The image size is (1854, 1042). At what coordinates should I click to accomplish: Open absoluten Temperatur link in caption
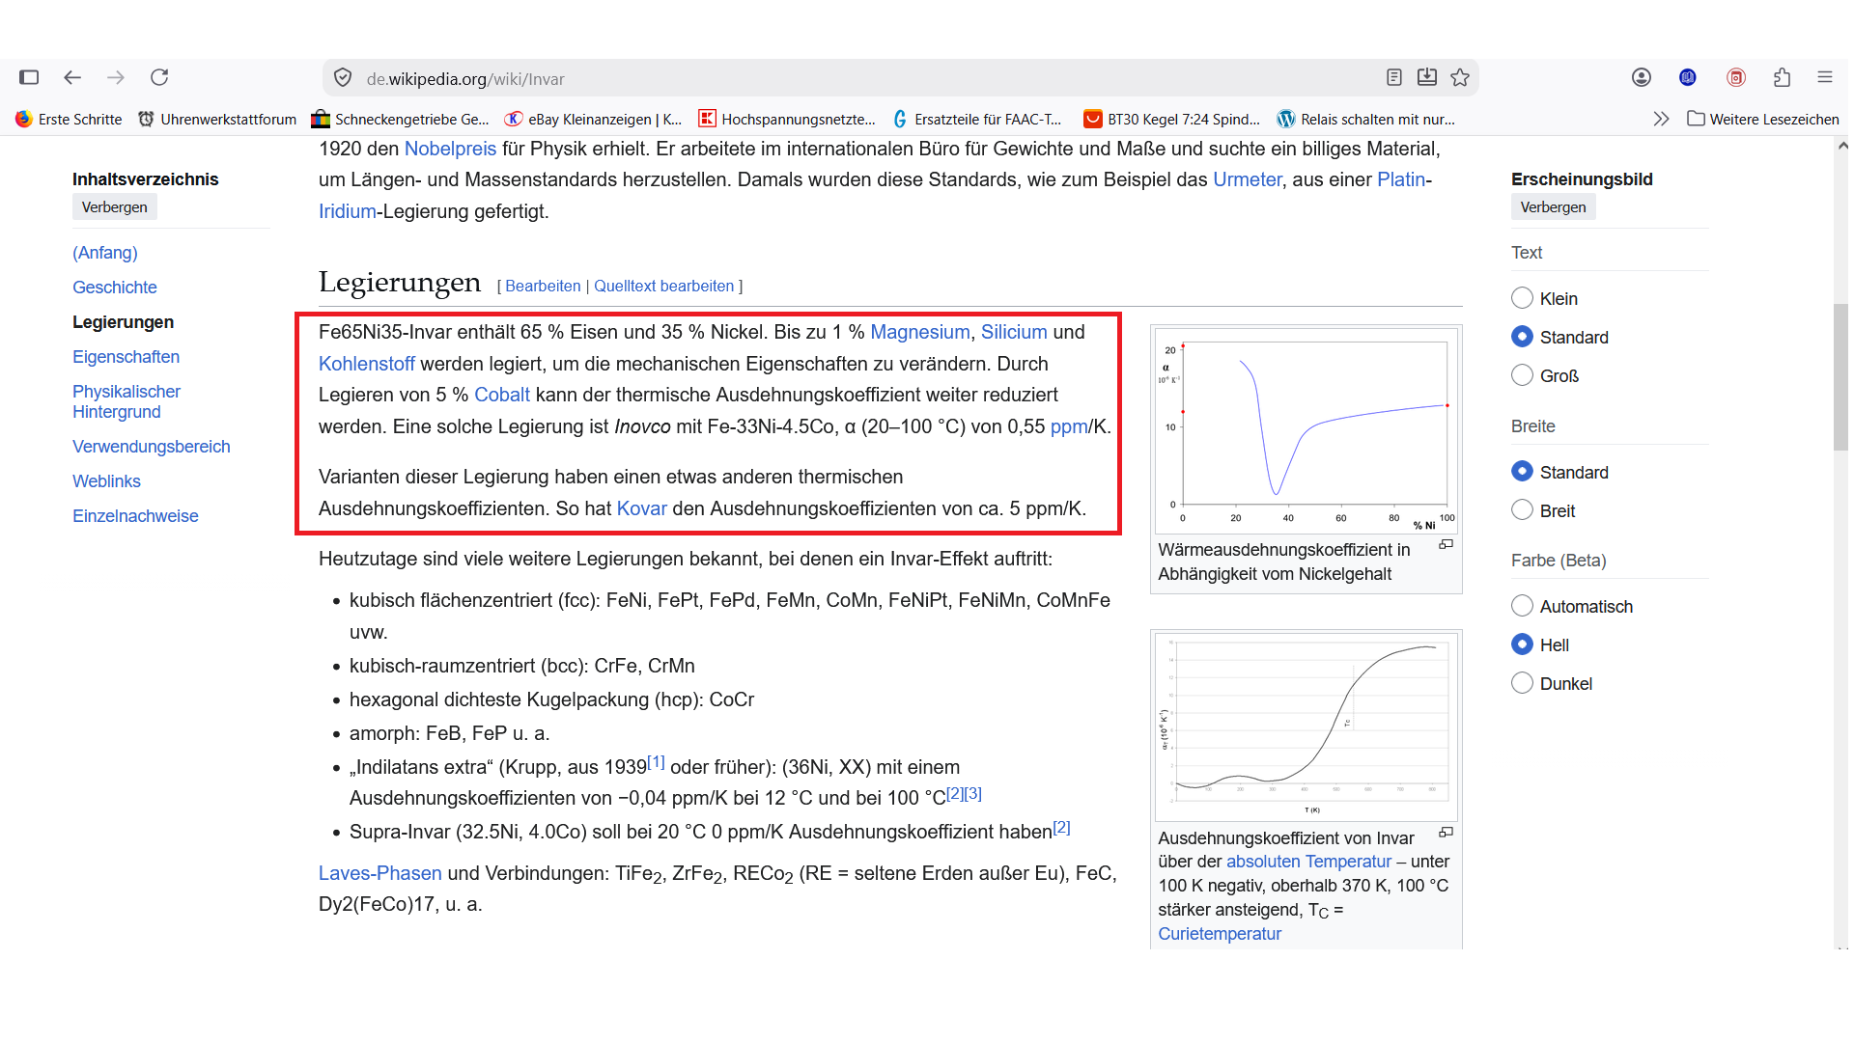(1309, 862)
